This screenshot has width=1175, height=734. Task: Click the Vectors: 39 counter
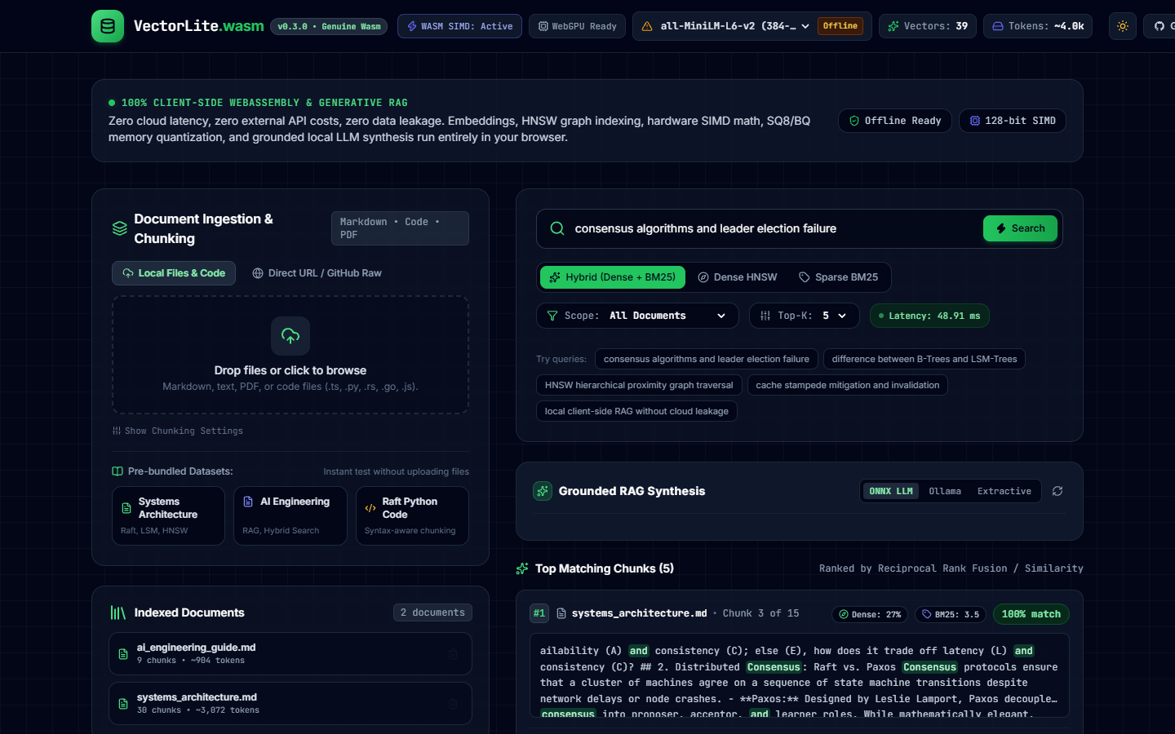pyautogui.click(x=928, y=26)
